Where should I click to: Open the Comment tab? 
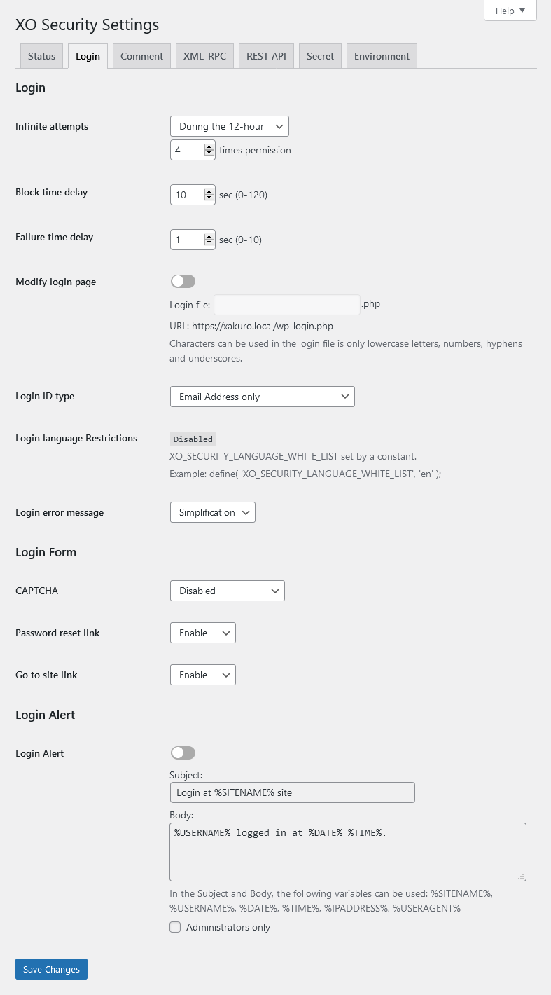tap(141, 56)
